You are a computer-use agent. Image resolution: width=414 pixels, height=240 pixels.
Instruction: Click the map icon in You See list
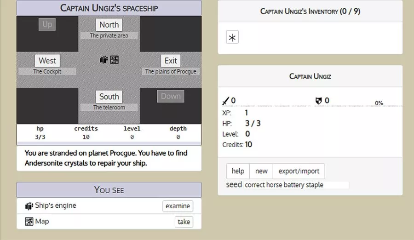pos(29,222)
